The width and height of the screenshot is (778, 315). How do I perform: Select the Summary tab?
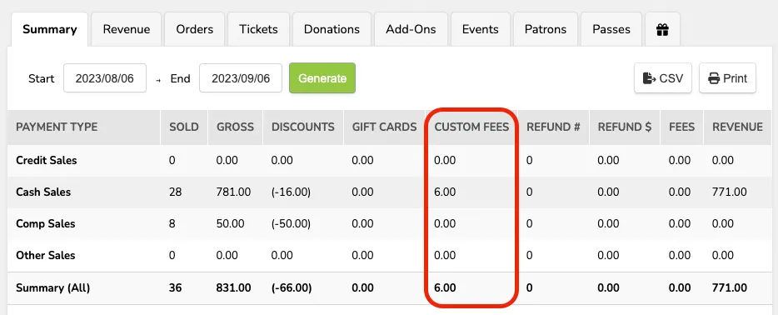click(50, 30)
